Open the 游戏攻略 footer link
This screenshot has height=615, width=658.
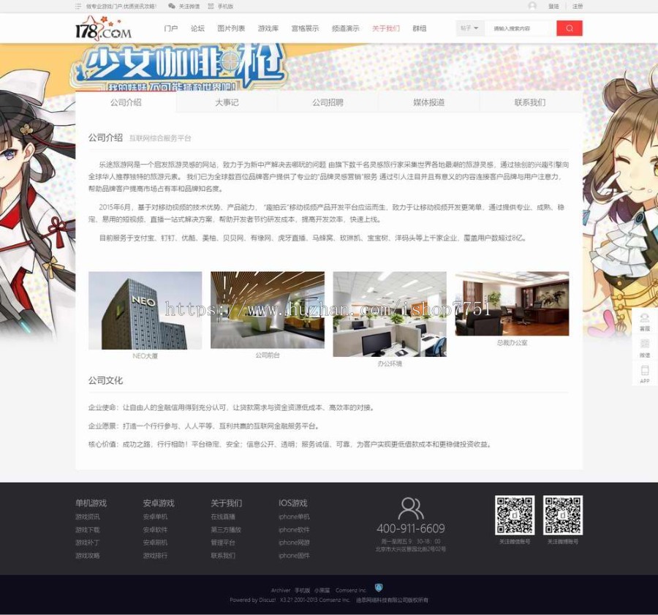87,556
